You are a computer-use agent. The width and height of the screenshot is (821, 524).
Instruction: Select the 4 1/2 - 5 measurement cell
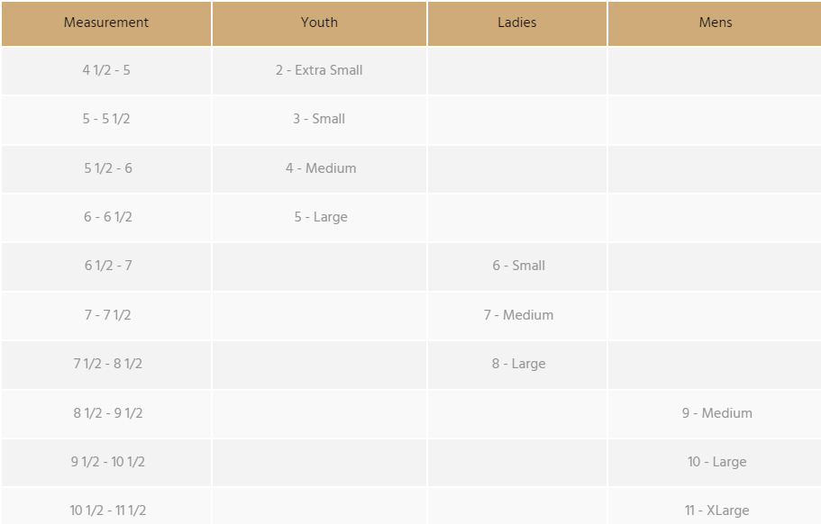pyautogui.click(x=106, y=70)
